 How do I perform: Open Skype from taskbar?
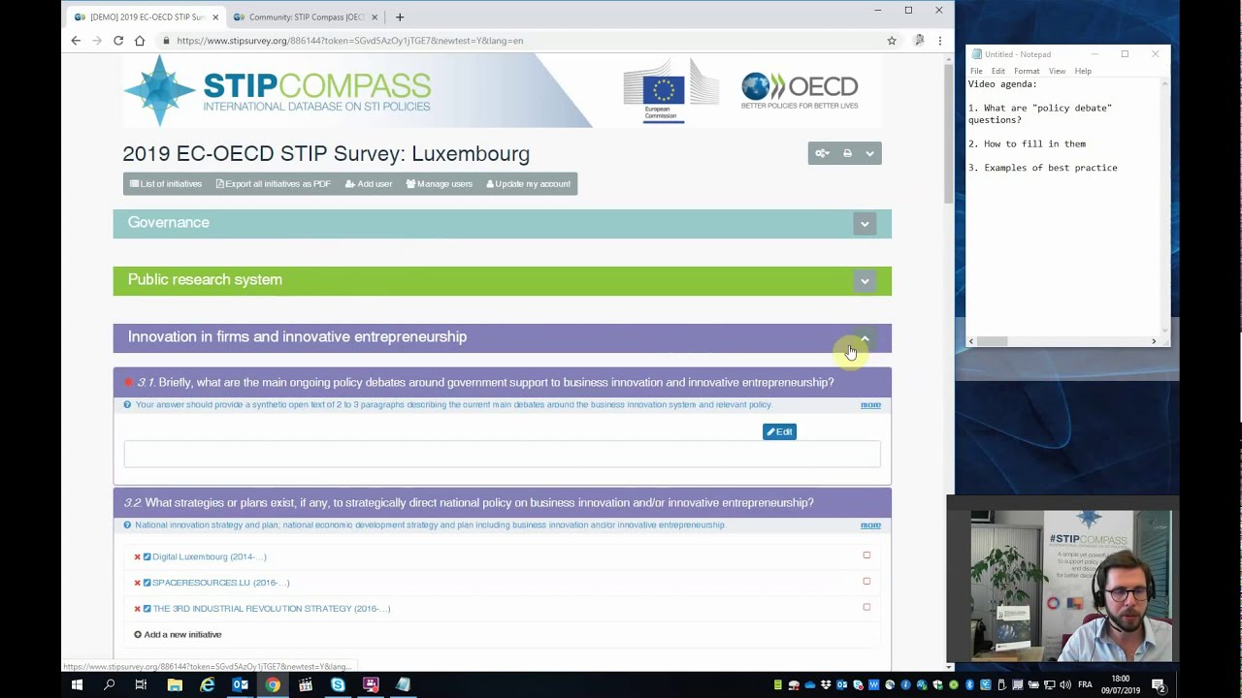[x=338, y=685]
